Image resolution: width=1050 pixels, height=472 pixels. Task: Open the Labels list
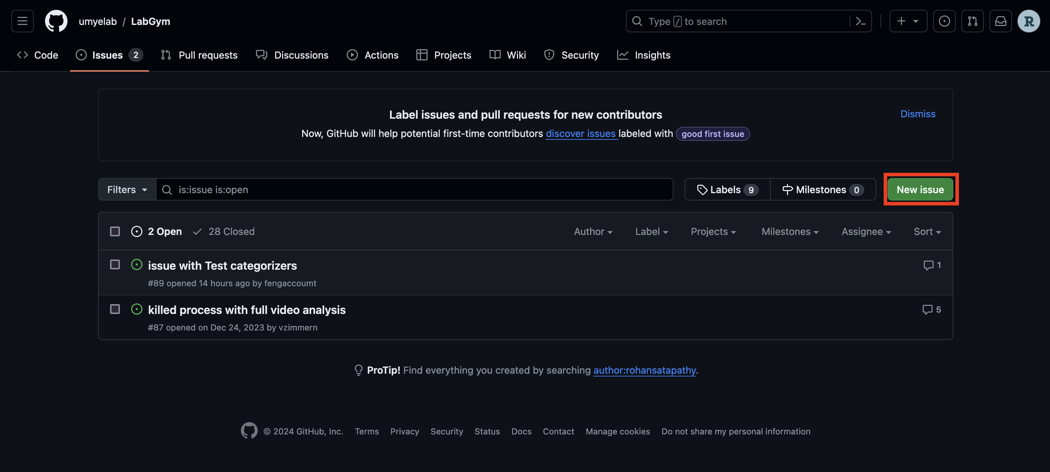click(x=727, y=189)
